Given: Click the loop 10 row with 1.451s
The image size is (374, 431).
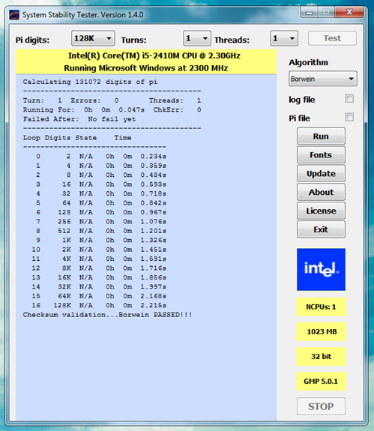Looking at the screenshot, I should click(99, 250).
